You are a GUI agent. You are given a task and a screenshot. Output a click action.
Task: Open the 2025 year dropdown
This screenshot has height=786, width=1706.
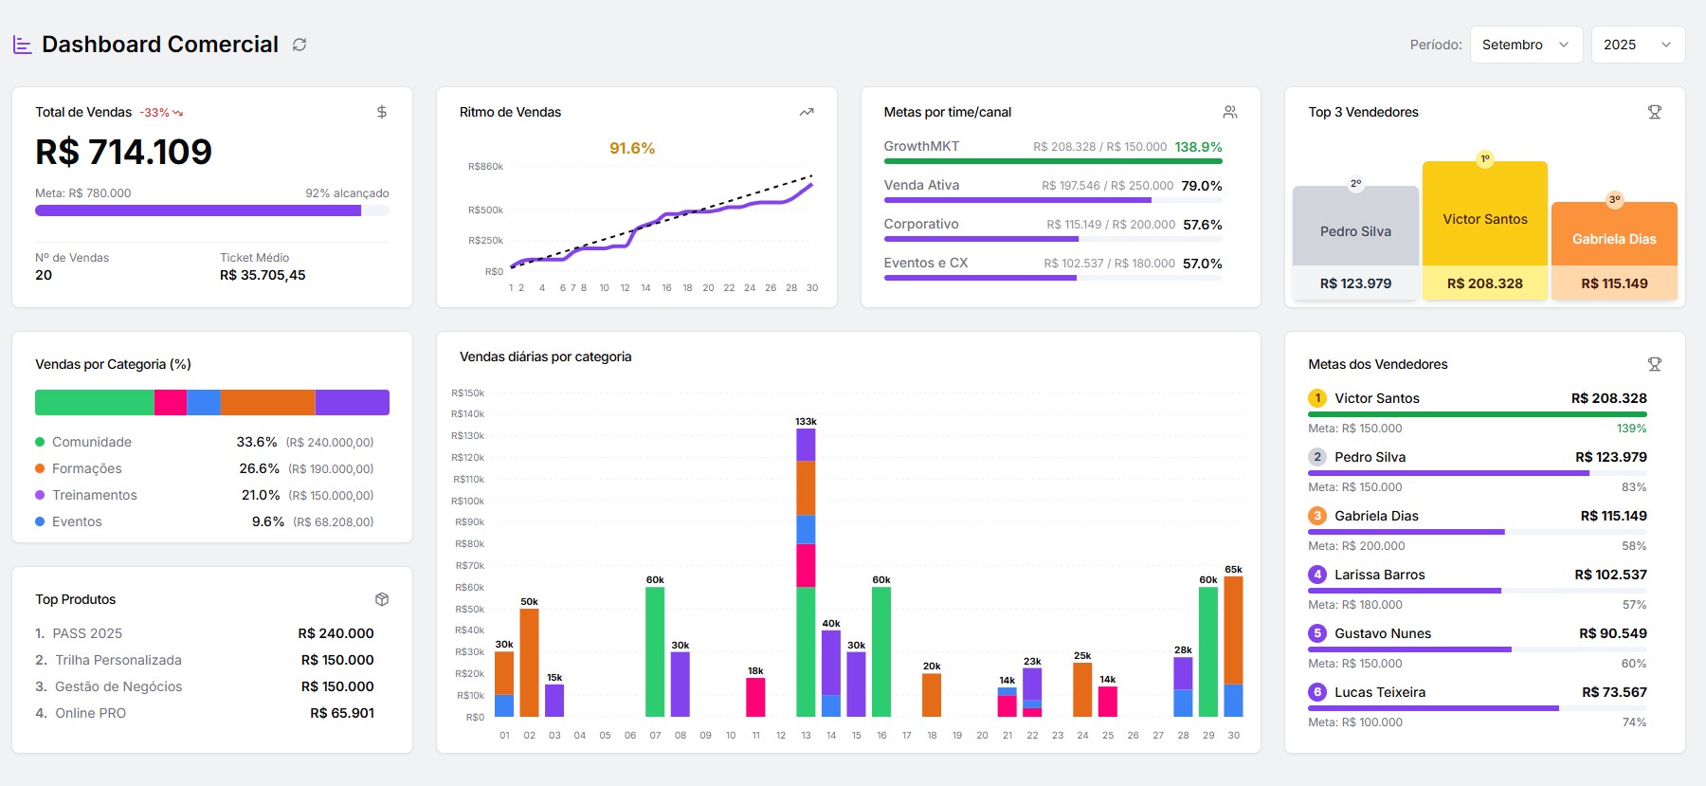tap(1637, 45)
